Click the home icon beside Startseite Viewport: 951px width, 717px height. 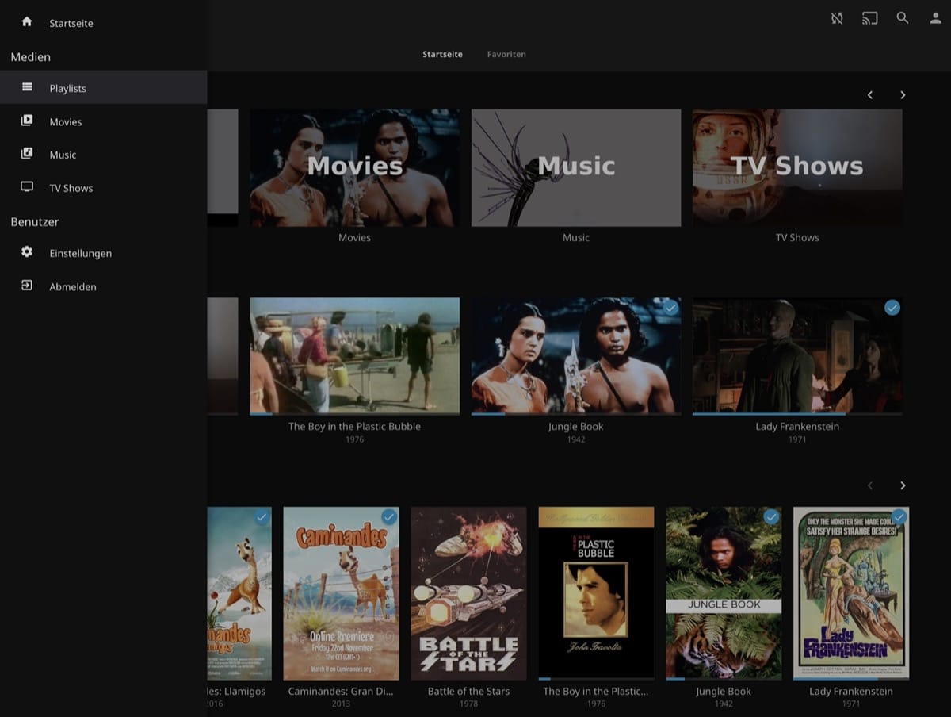coord(27,22)
